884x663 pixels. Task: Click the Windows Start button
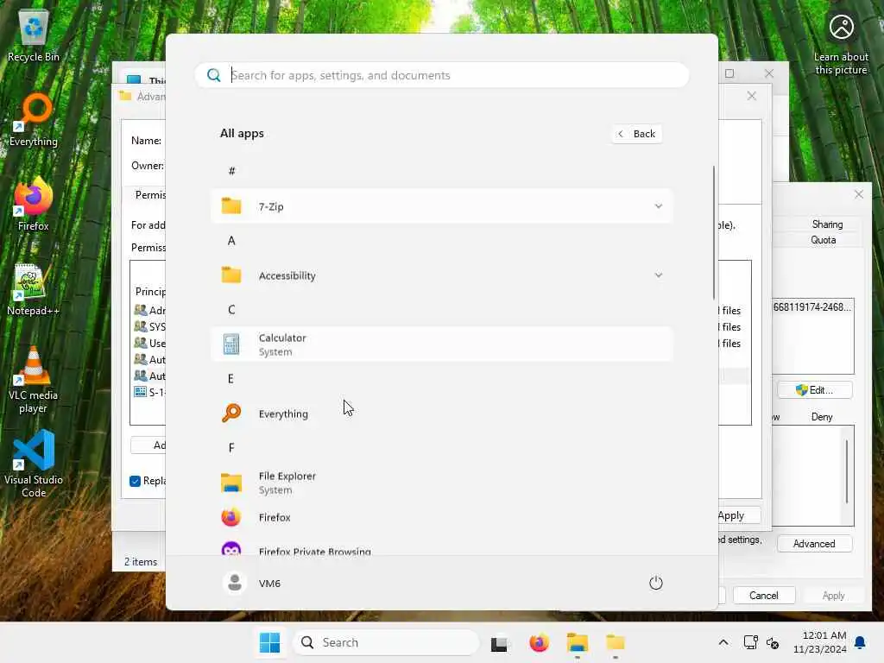pyautogui.click(x=269, y=642)
